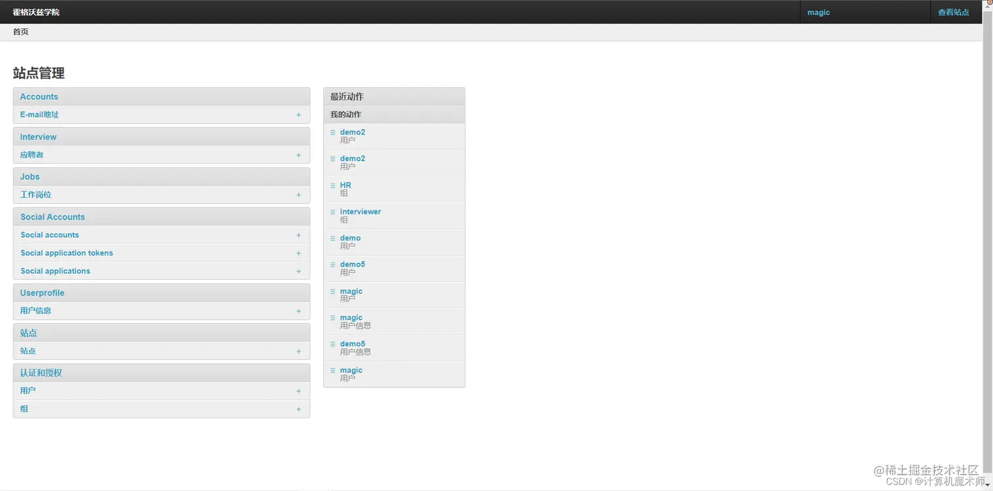Open the Userprofile section header

(42, 293)
